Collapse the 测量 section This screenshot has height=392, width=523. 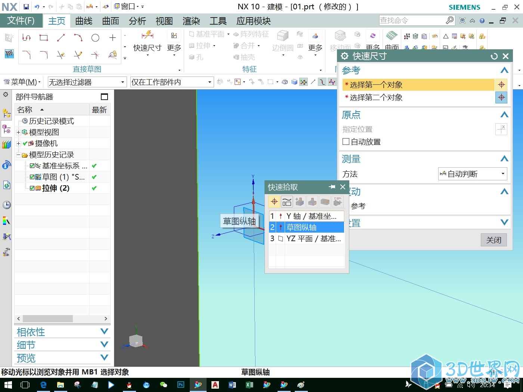click(504, 159)
